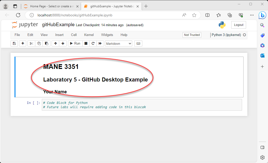Open the command palette keyboard icon
This screenshot has height=163, width=268.
pos(138,44)
